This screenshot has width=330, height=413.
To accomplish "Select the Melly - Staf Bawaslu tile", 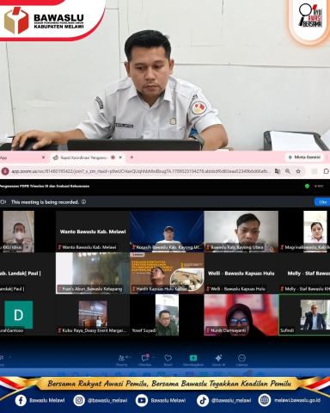I will pyautogui.click(x=304, y=273).
